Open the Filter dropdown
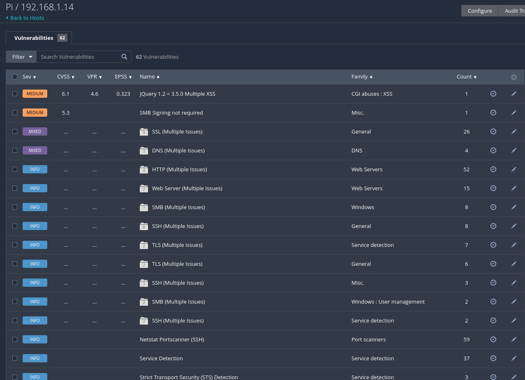Viewport: 525px width, 380px height. (x=21, y=57)
